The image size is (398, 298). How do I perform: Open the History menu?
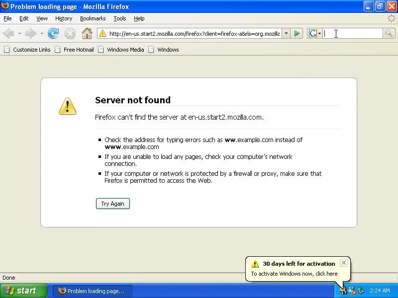point(64,18)
